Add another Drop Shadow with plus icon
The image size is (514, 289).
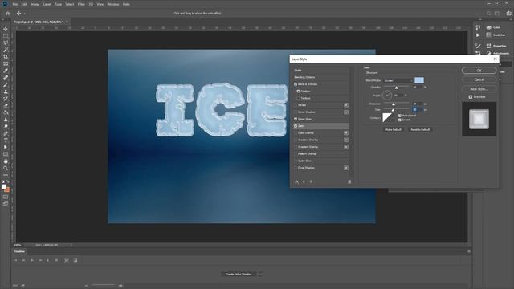click(x=346, y=168)
